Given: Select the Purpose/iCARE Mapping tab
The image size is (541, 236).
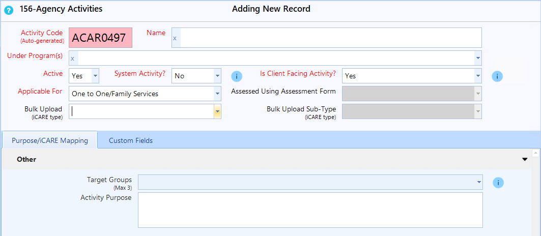Looking at the screenshot, I should (x=50, y=140).
